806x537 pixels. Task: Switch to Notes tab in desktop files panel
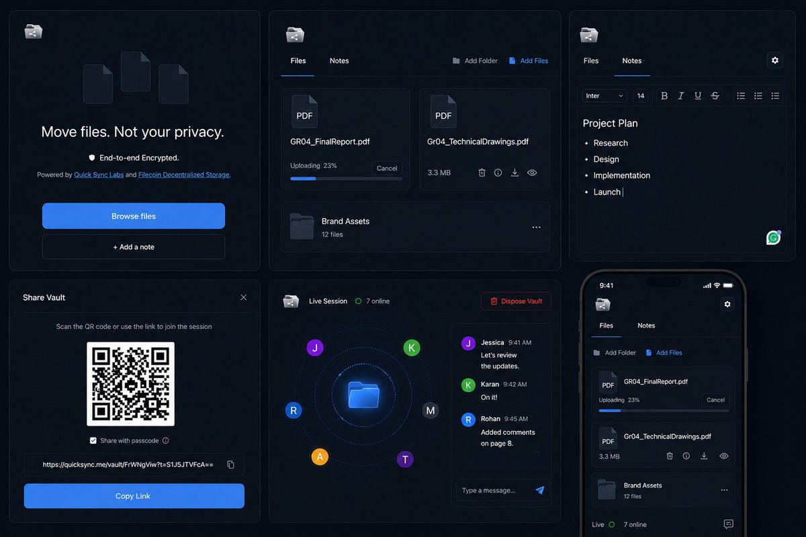tap(339, 60)
